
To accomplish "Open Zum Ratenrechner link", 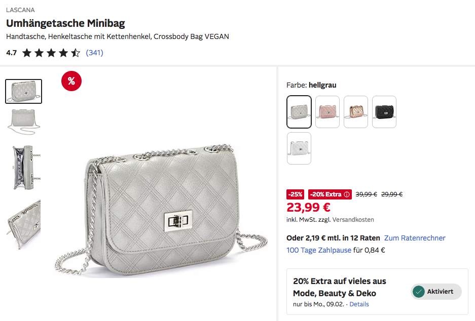I will [x=415, y=238].
